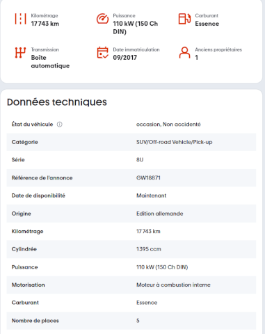Image resolution: width=265 pixels, height=334 pixels.
Task: Click 'Référence de l'annonce' label
Action: 42,178
